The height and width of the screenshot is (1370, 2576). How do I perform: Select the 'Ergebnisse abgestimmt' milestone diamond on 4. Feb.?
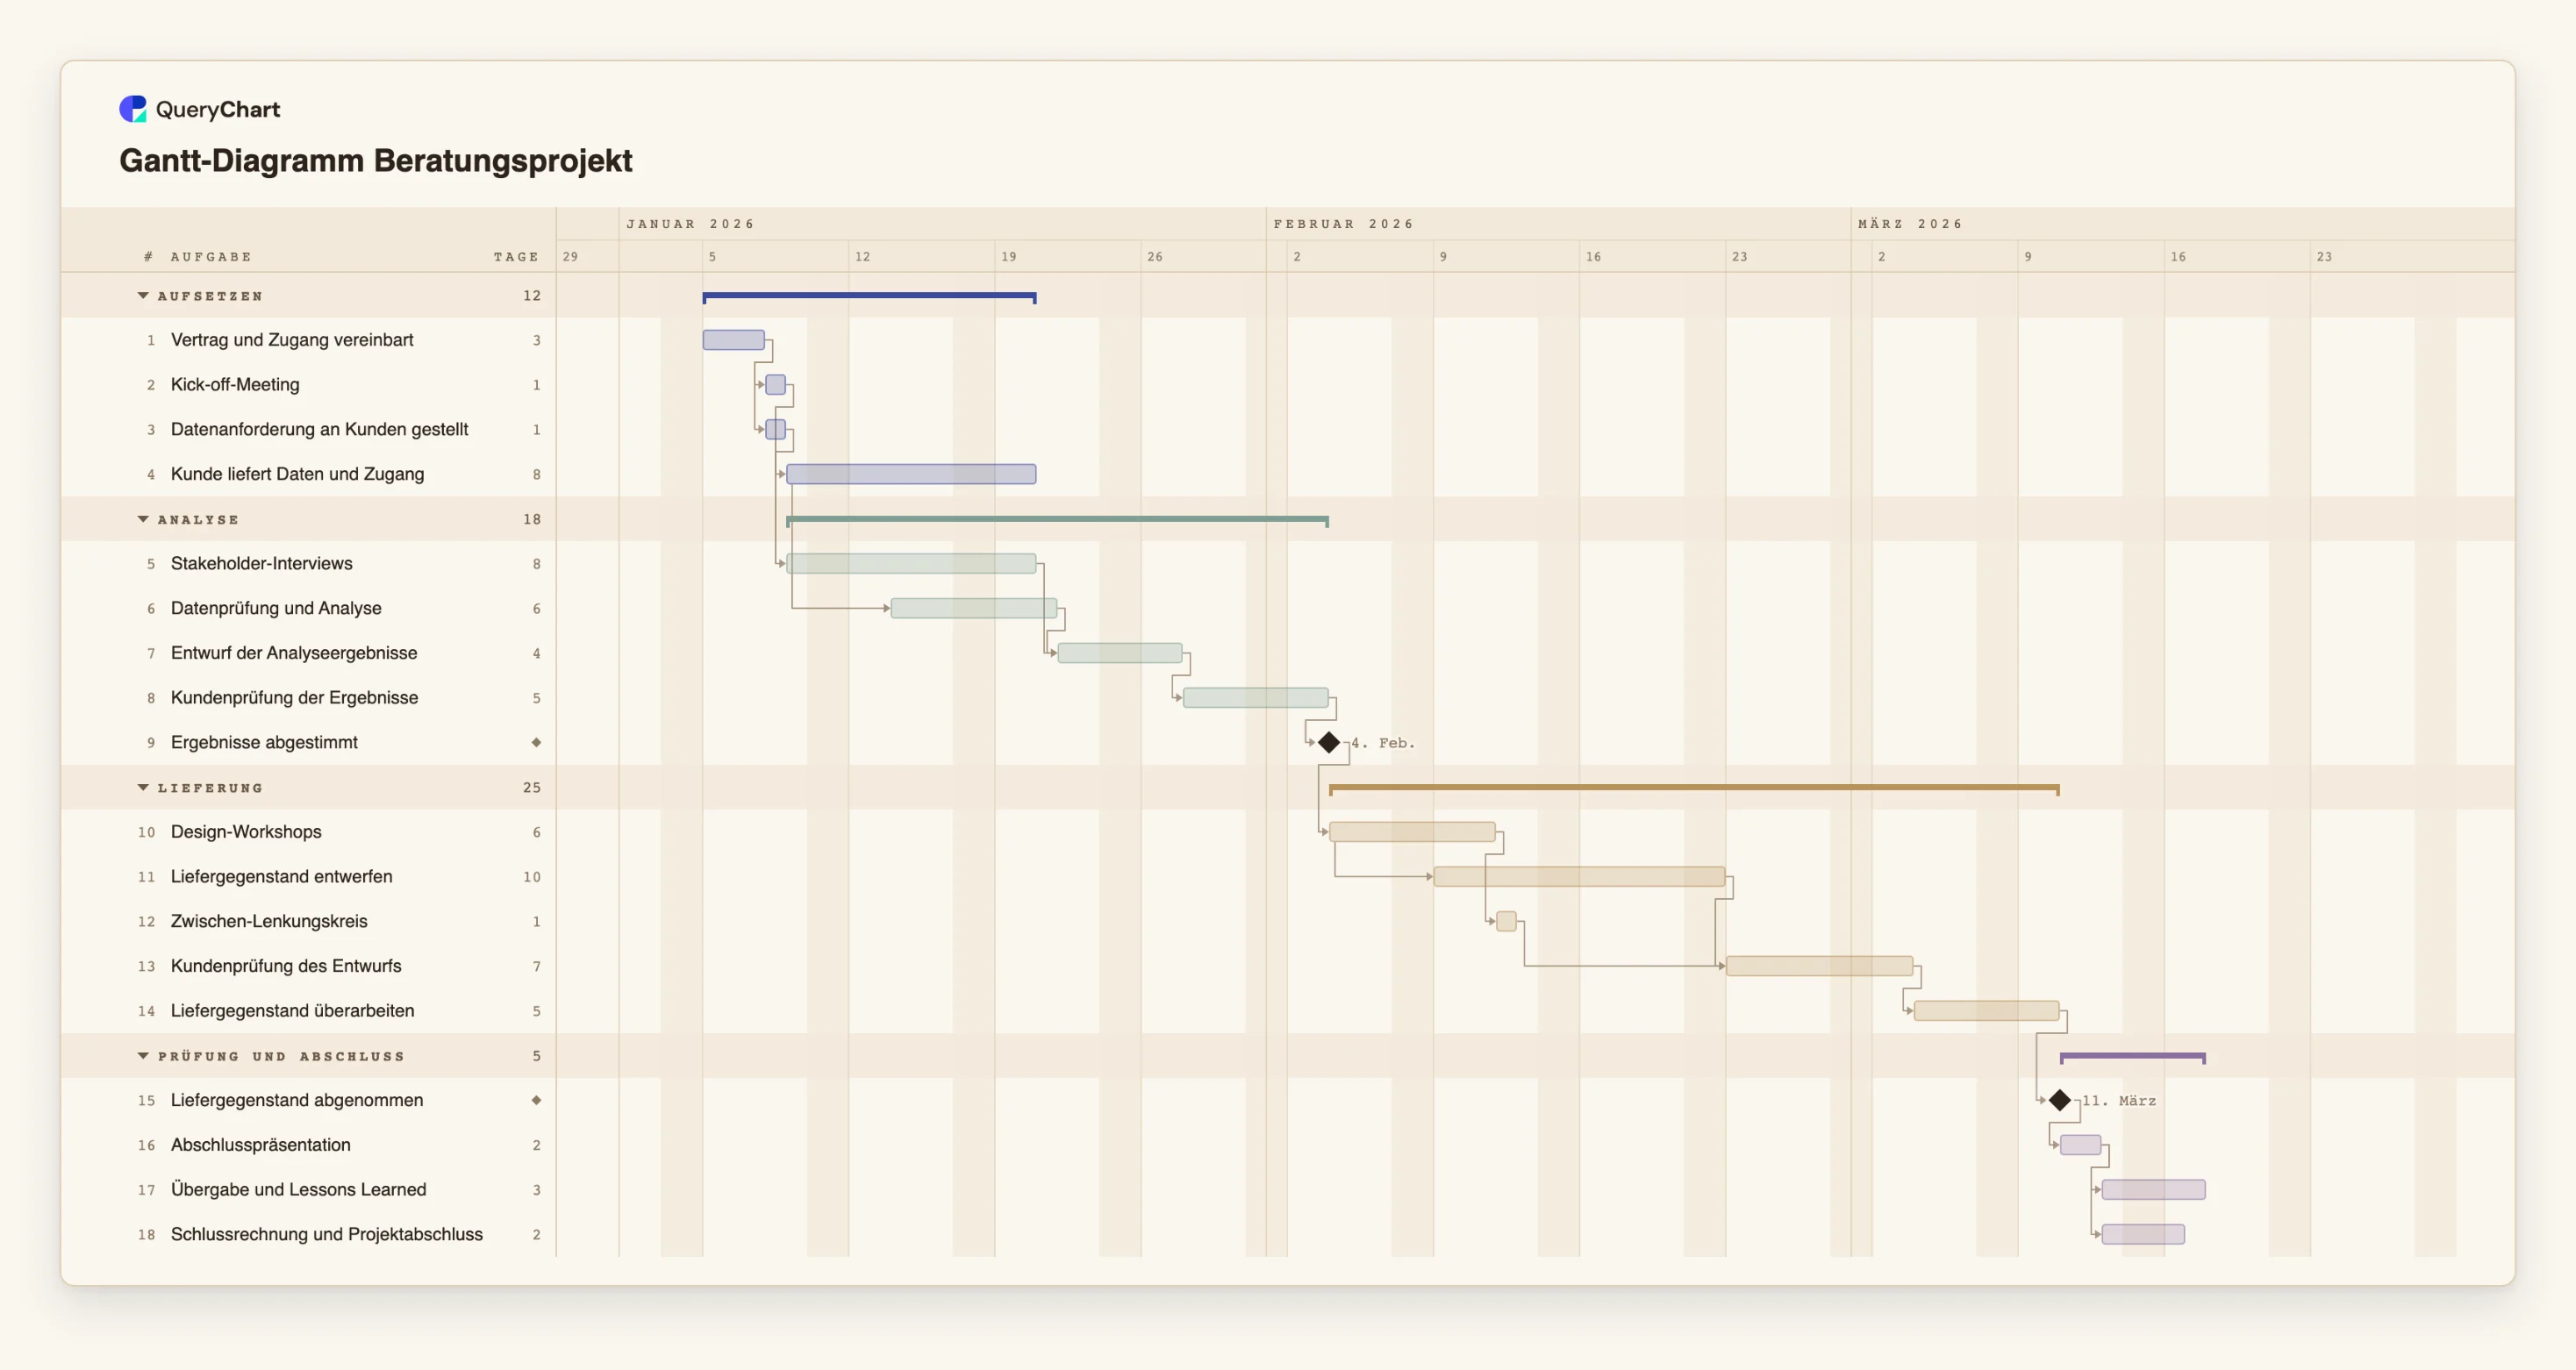pos(1329,742)
